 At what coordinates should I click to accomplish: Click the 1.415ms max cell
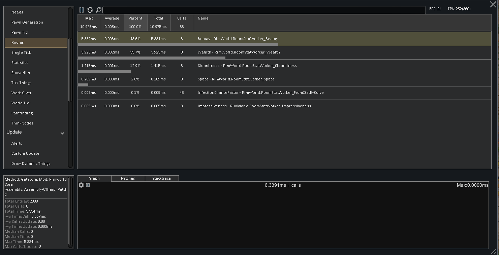[x=88, y=66]
